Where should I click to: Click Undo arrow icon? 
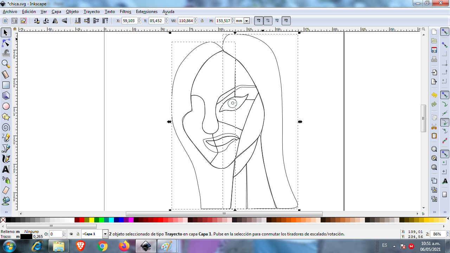pos(434,95)
